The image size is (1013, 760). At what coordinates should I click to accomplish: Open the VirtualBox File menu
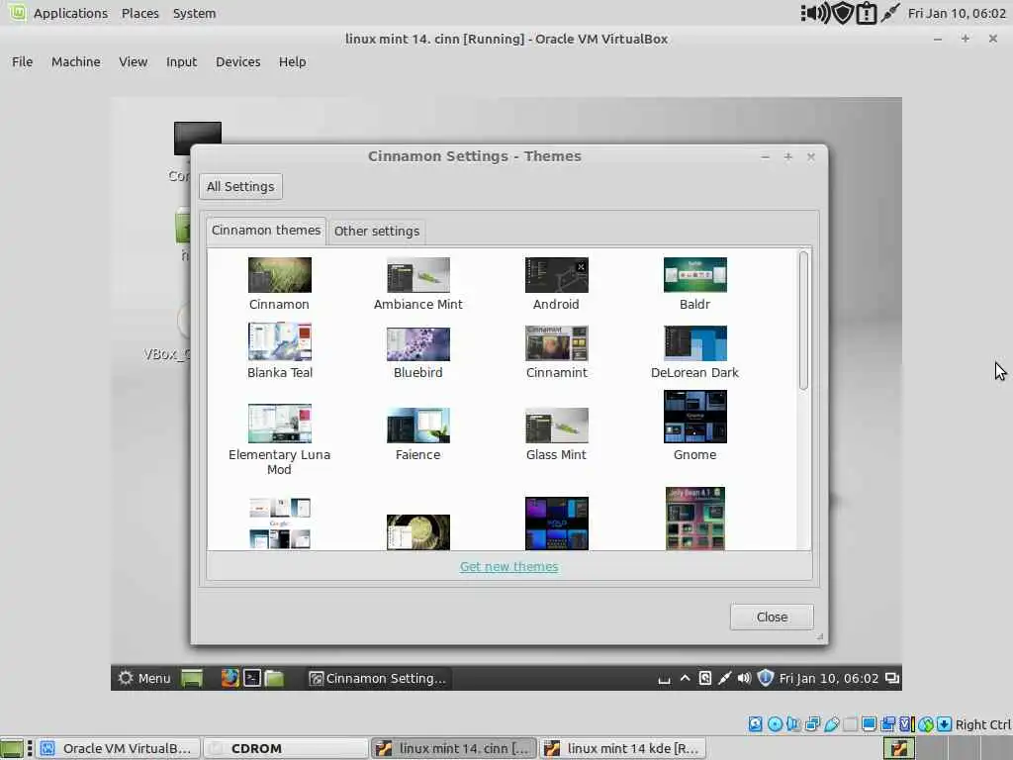[x=22, y=61]
